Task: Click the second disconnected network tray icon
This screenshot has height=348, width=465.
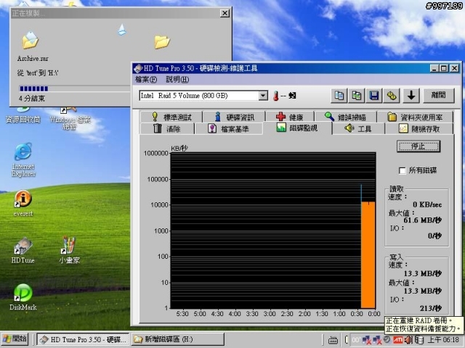Action: pos(377,340)
